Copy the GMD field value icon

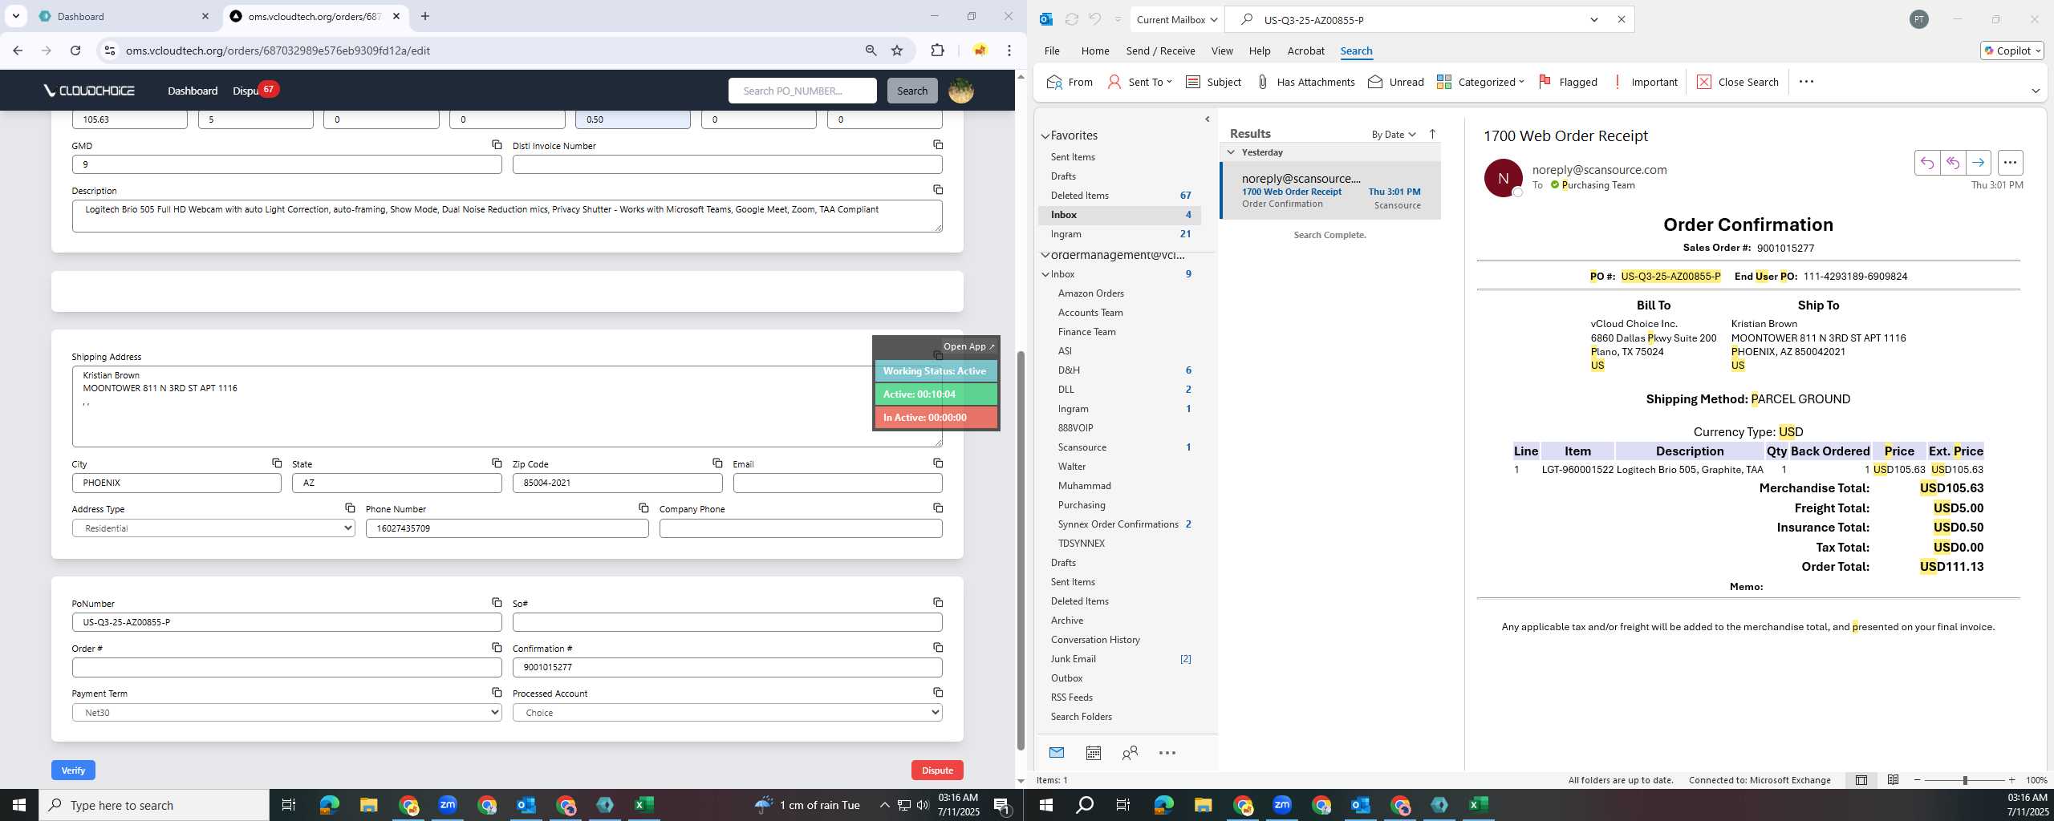pyautogui.click(x=497, y=144)
